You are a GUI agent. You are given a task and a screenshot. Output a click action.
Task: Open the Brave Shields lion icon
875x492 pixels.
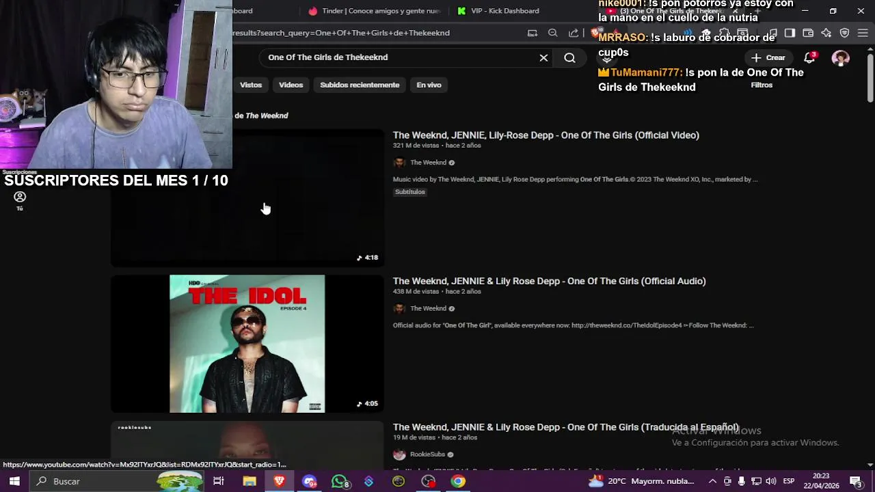pyautogui.click(x=595, y=33)
